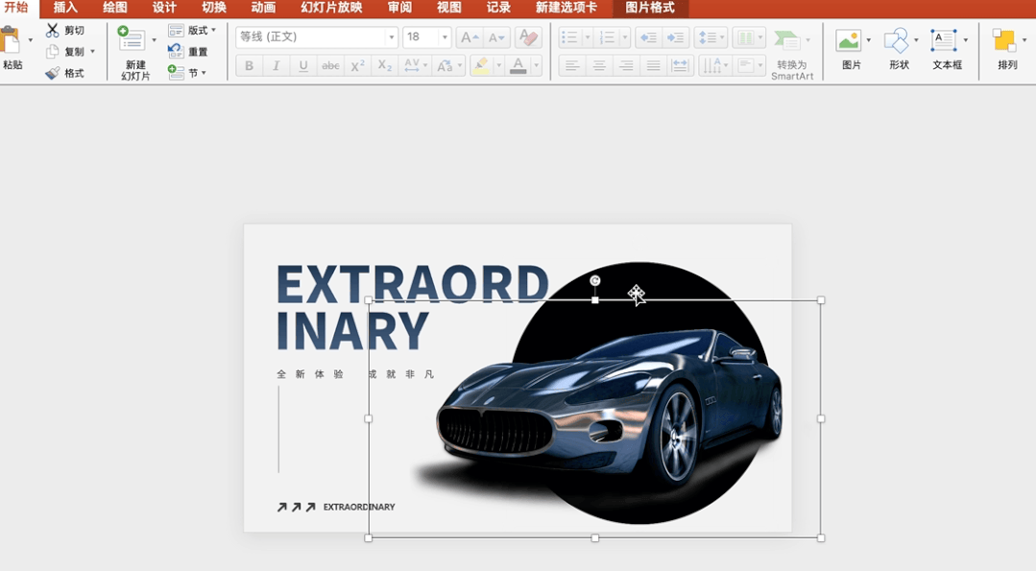
Task: Switch to the 开始 tab
Action: (x=16, y=8)
